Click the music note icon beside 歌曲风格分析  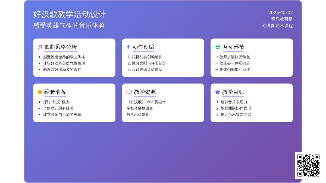coord(40,47)
